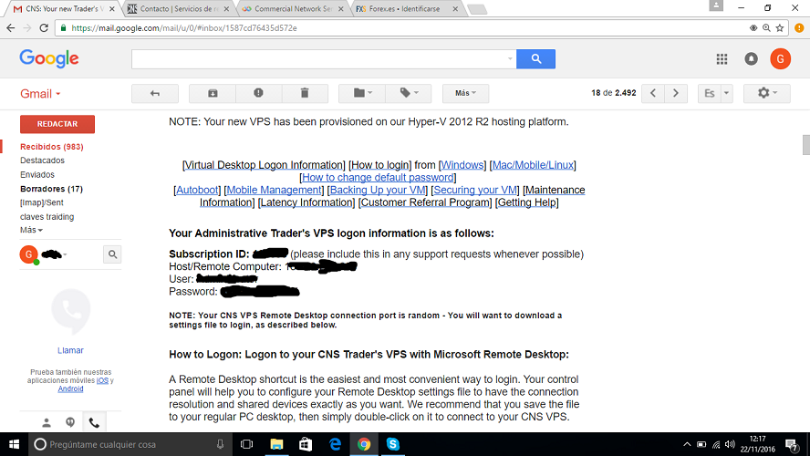This screenshot has height=456, width=810.
Task: Open the Move to folder dropdown
Action: [362, 93]
